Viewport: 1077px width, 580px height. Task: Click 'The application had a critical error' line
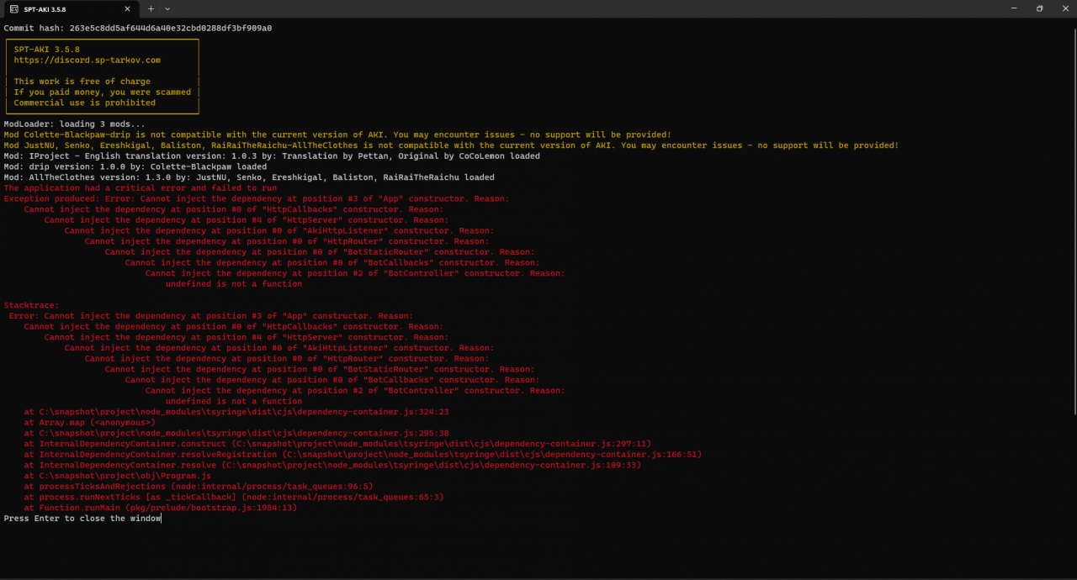pos(140,188)
